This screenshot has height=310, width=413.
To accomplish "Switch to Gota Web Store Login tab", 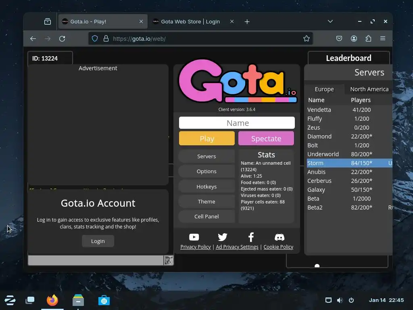I will click(x=194, y=22).
